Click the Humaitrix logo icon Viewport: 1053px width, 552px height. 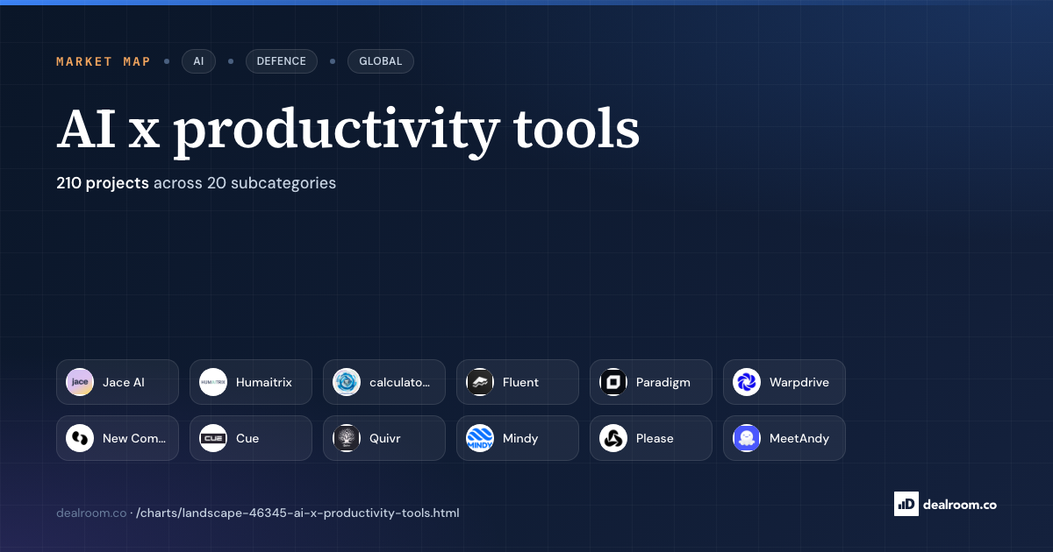coord(213,382)
